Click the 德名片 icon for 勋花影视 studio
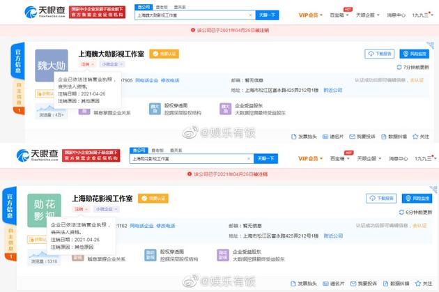 click(325, 284)
